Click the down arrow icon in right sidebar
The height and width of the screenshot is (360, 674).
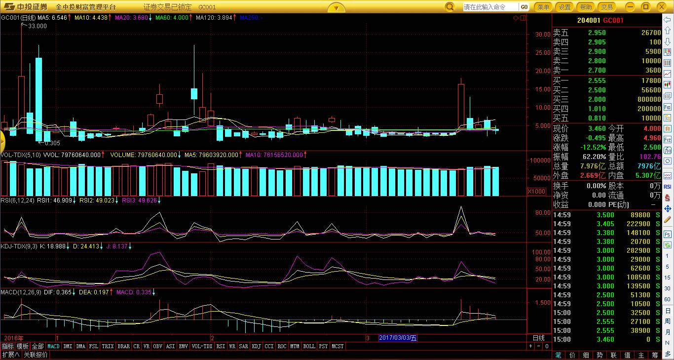tap(668, 42)
